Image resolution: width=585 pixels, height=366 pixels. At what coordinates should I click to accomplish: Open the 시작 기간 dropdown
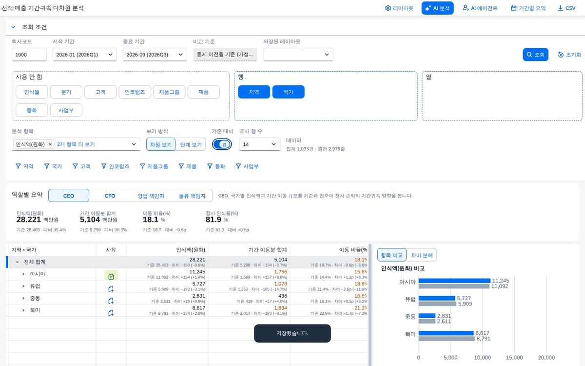(x=85, y=55)
